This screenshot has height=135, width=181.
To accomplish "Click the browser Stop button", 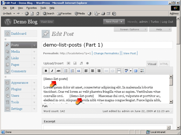I will coord(27,13).
